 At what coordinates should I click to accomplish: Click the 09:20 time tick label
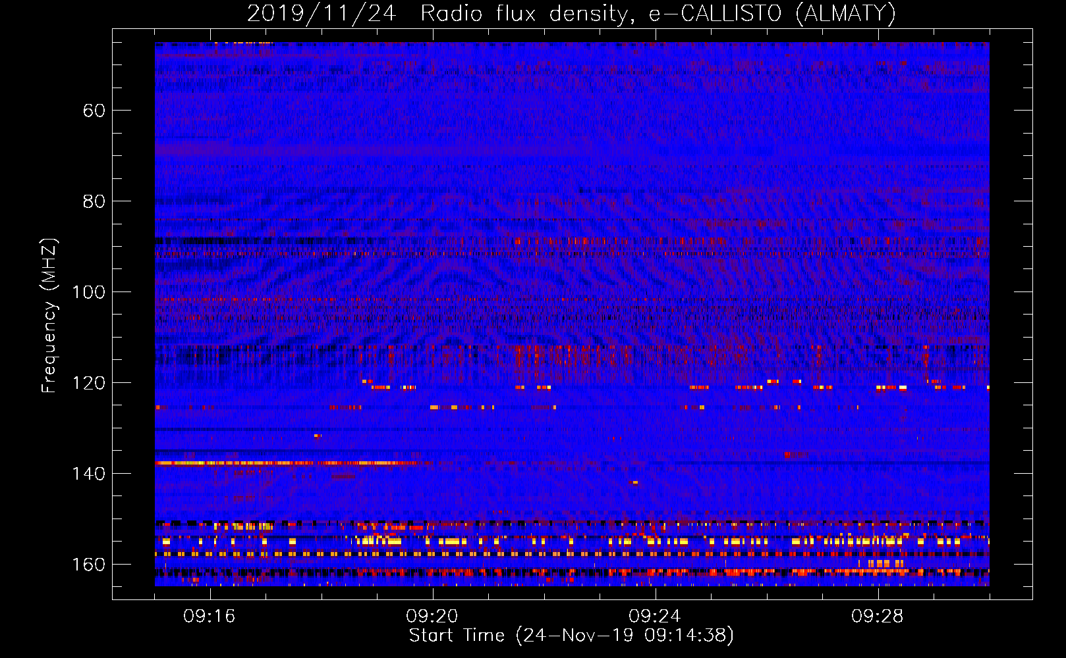pyautogui.click(x=432, y=617)
